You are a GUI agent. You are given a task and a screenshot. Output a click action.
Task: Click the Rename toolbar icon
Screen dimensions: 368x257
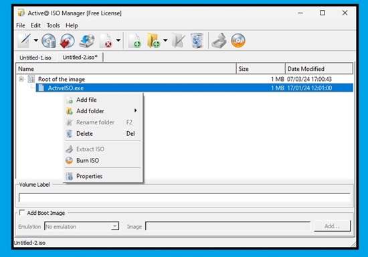pyautogui.click(x=179, y=41)
